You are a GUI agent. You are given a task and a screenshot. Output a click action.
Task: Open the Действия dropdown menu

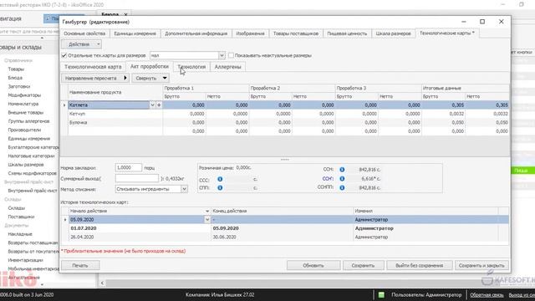[82, 44]
